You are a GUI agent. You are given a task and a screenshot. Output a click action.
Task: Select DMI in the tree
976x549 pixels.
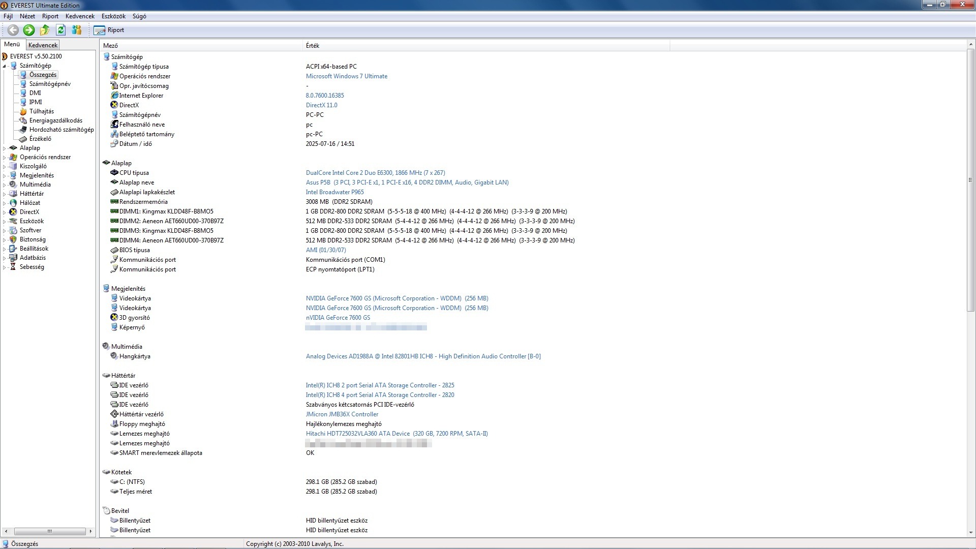click(35, 93)
